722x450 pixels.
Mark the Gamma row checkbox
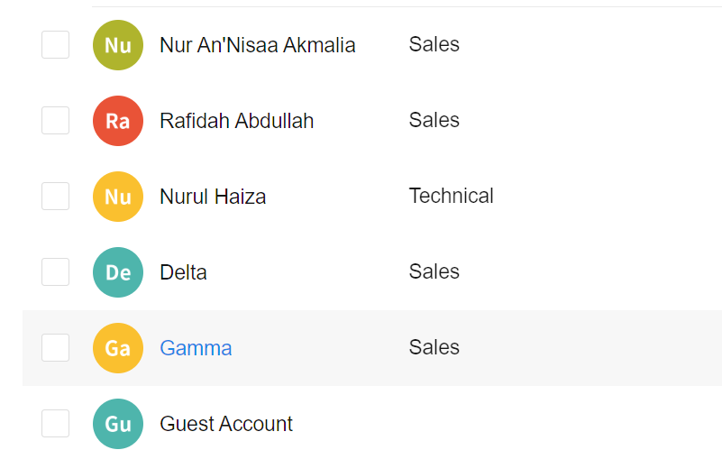click(56, 348)
